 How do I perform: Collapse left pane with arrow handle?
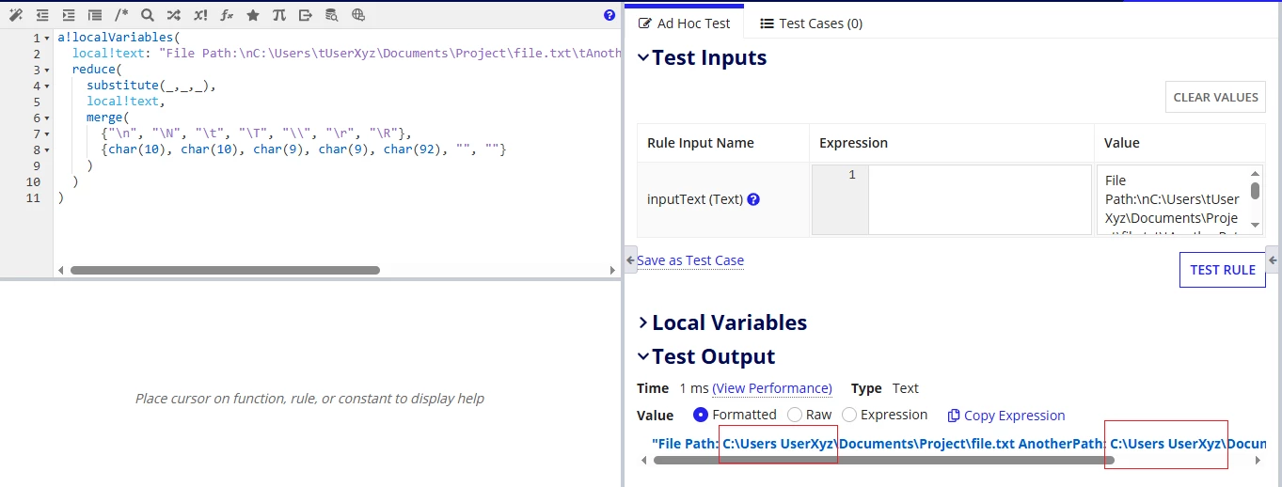pyautogui.click(x=631, y=258)
